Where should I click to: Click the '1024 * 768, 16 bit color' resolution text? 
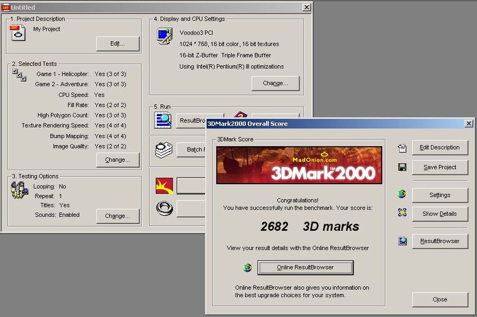[229, 44]
